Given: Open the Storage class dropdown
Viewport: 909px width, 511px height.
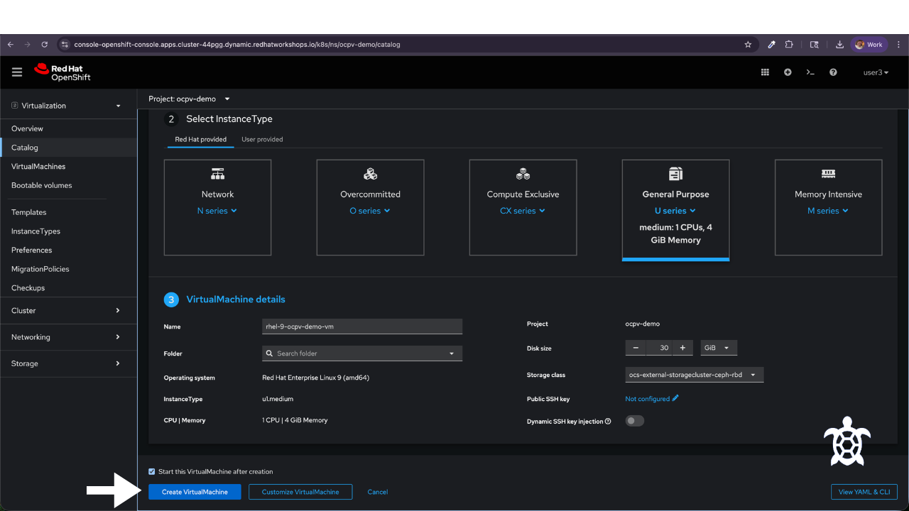Looking at the screenshot, I should coord(695,375).
